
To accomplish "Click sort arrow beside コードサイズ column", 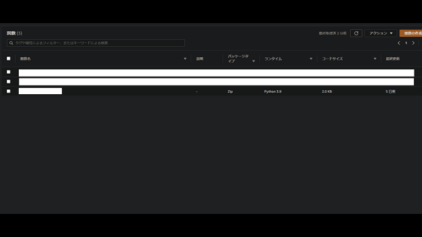I will click(x=375, y=59).
